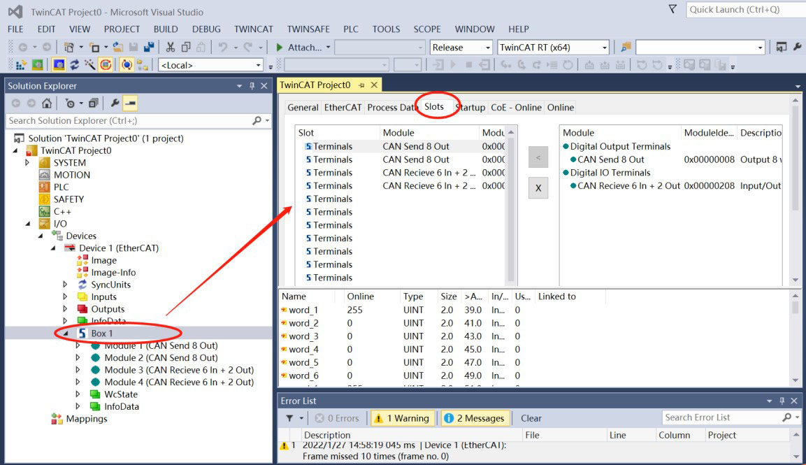The height and width of the screenshot is (465, 806).
Task: Open the TWINSAFE menu
Action: (308, 29)
